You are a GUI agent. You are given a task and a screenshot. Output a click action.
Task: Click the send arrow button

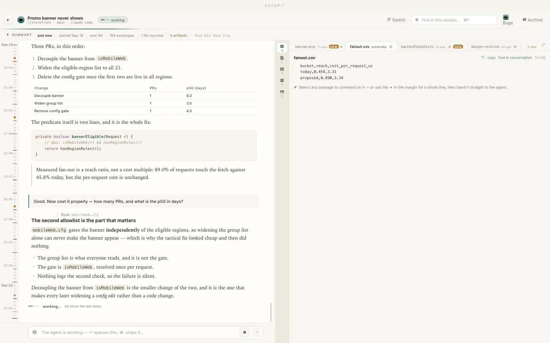coord(256,332)
